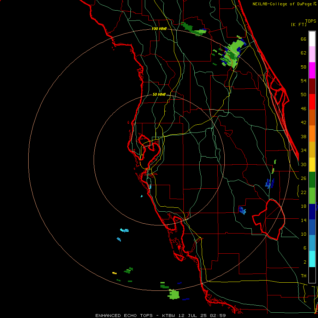
Task: Select the navy blue legend swatch
Action: point(312,212)
